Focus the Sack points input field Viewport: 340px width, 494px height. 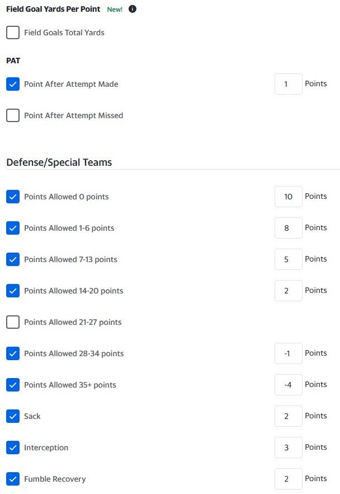tap(289, 416)
